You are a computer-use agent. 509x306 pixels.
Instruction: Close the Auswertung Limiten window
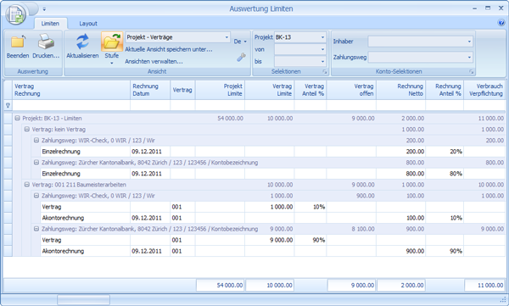point(501,8)
